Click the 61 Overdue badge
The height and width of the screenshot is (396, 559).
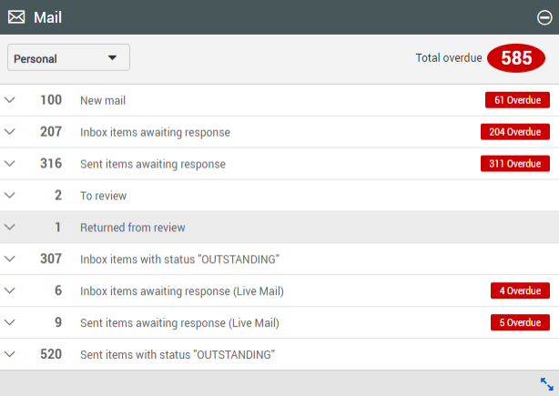517,100
